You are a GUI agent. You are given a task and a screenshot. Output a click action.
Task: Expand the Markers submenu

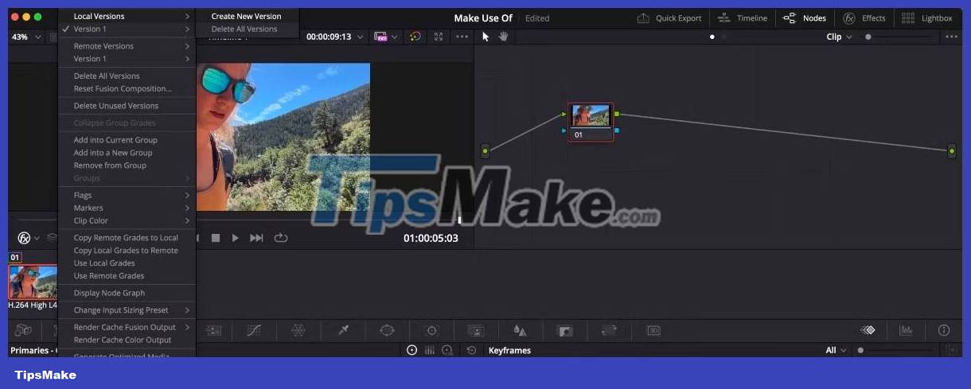(x=127, y=208)
